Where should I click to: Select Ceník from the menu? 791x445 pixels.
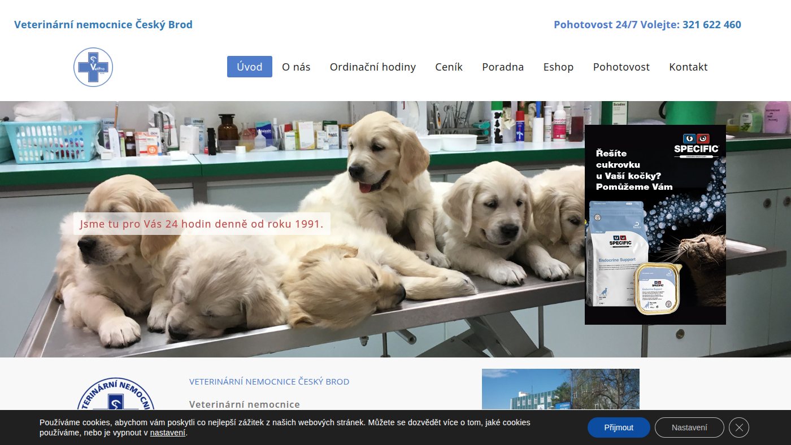coord(449,67)
